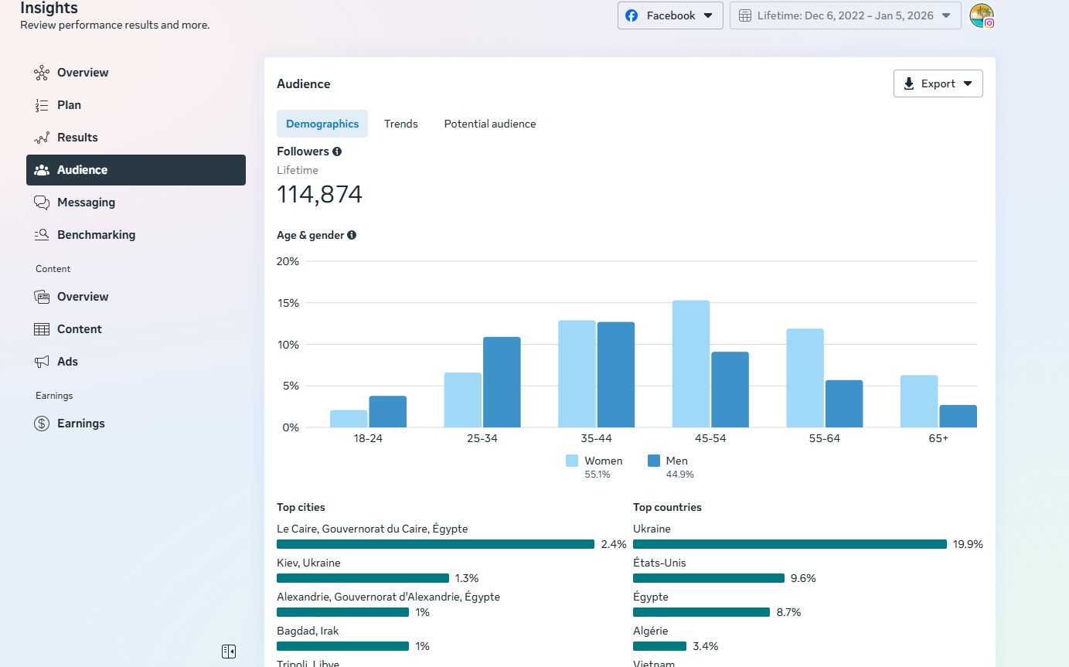Viewport: 1069px width, 667px height.
Task: Click the Plan checklist icon
Action: (42, 105)
